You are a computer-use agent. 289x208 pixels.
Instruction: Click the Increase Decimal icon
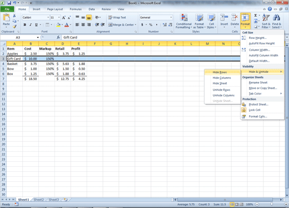coord(165,24)
